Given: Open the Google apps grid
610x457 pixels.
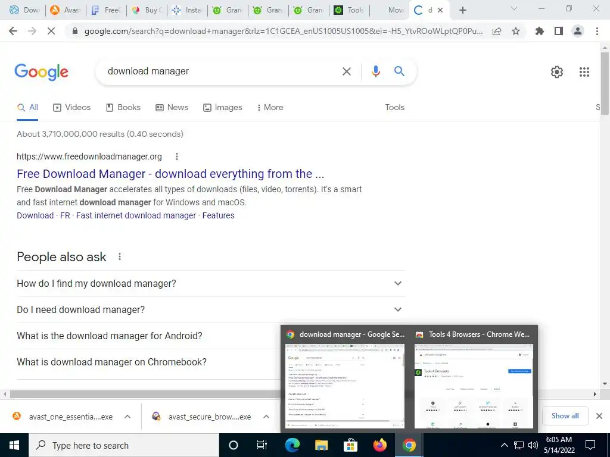Looking at the screenshot, I should [584, 72].
